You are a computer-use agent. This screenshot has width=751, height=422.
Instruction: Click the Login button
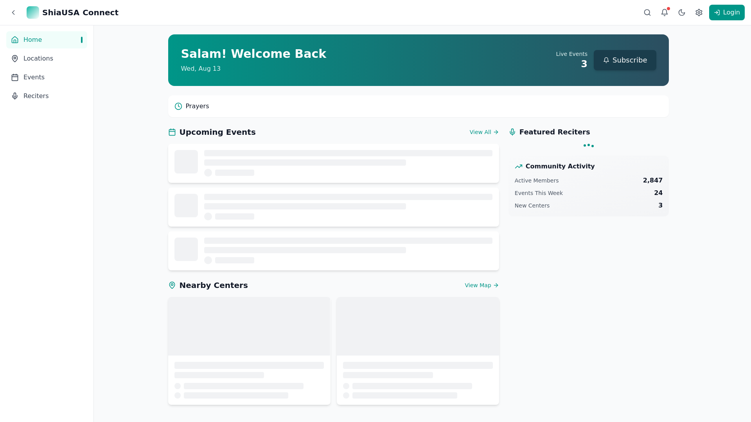[727, 13]
